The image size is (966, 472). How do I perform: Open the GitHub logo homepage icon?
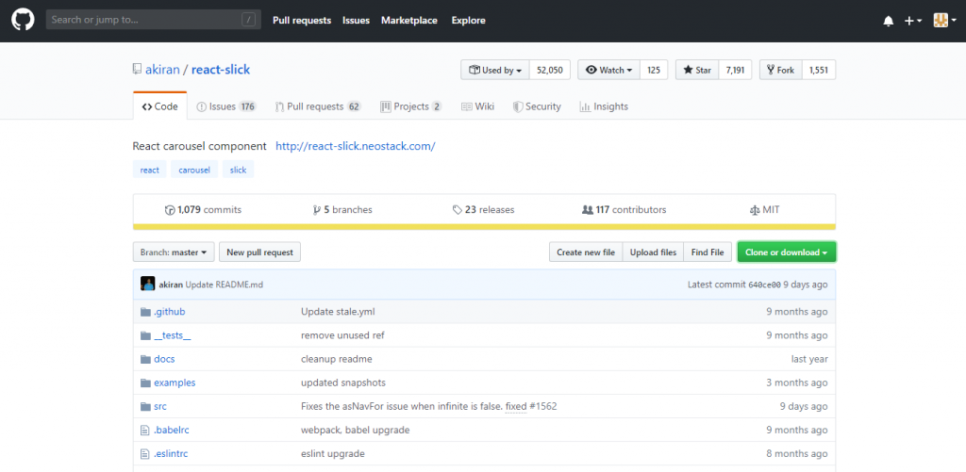click(23, 21)
